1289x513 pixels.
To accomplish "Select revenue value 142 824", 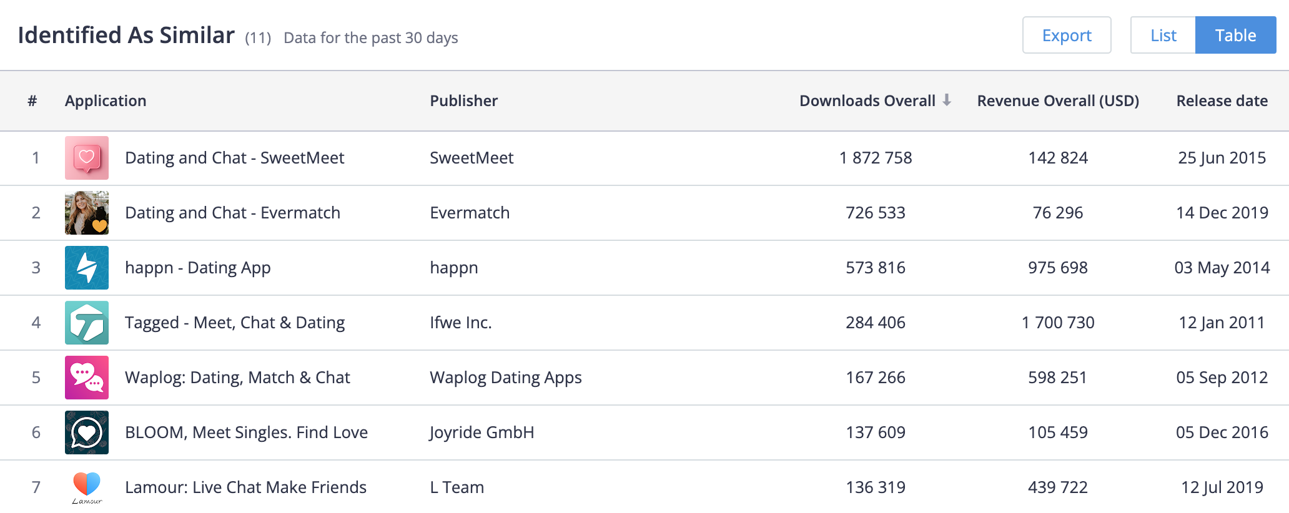I will [x=1058, y=158].
